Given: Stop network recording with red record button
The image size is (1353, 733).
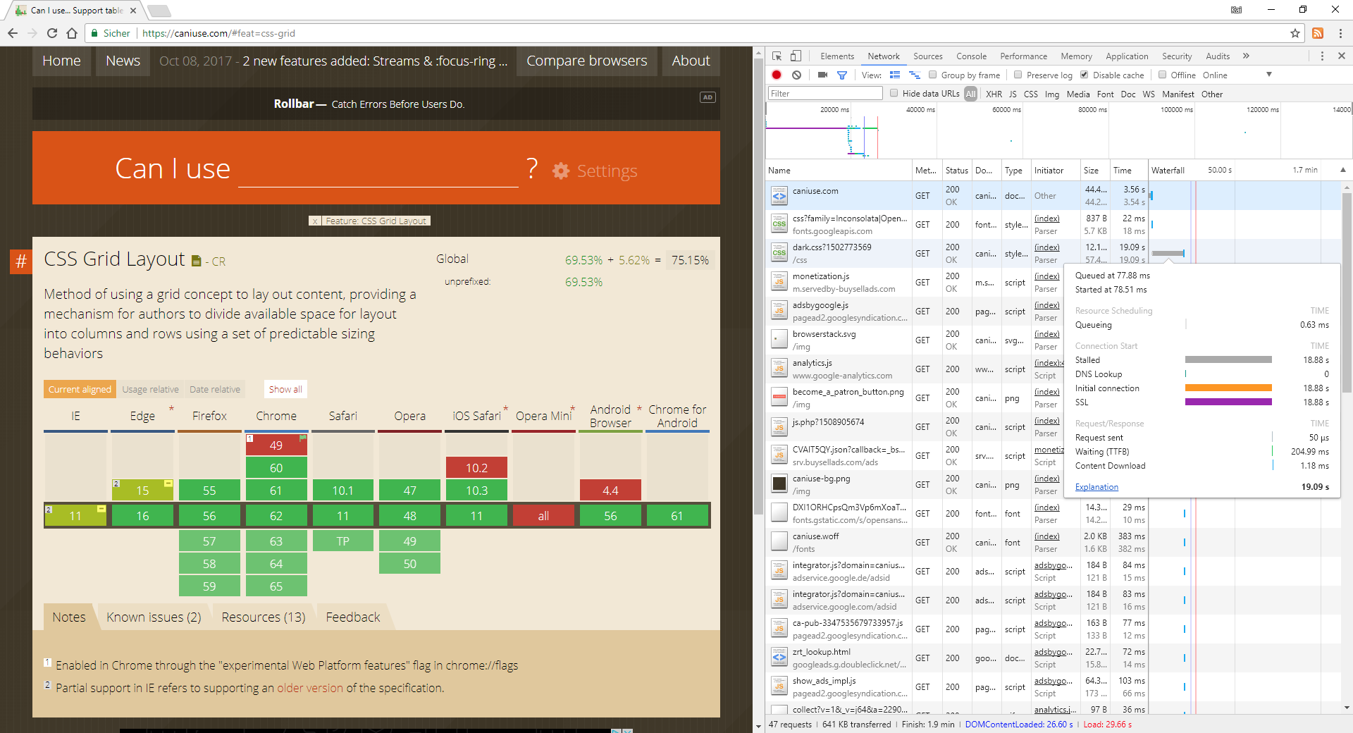Looking at the screenshot, I should tap(777, 75).
